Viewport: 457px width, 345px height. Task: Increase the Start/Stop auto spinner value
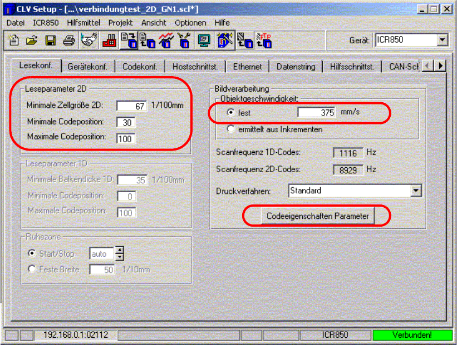(120, 250)
